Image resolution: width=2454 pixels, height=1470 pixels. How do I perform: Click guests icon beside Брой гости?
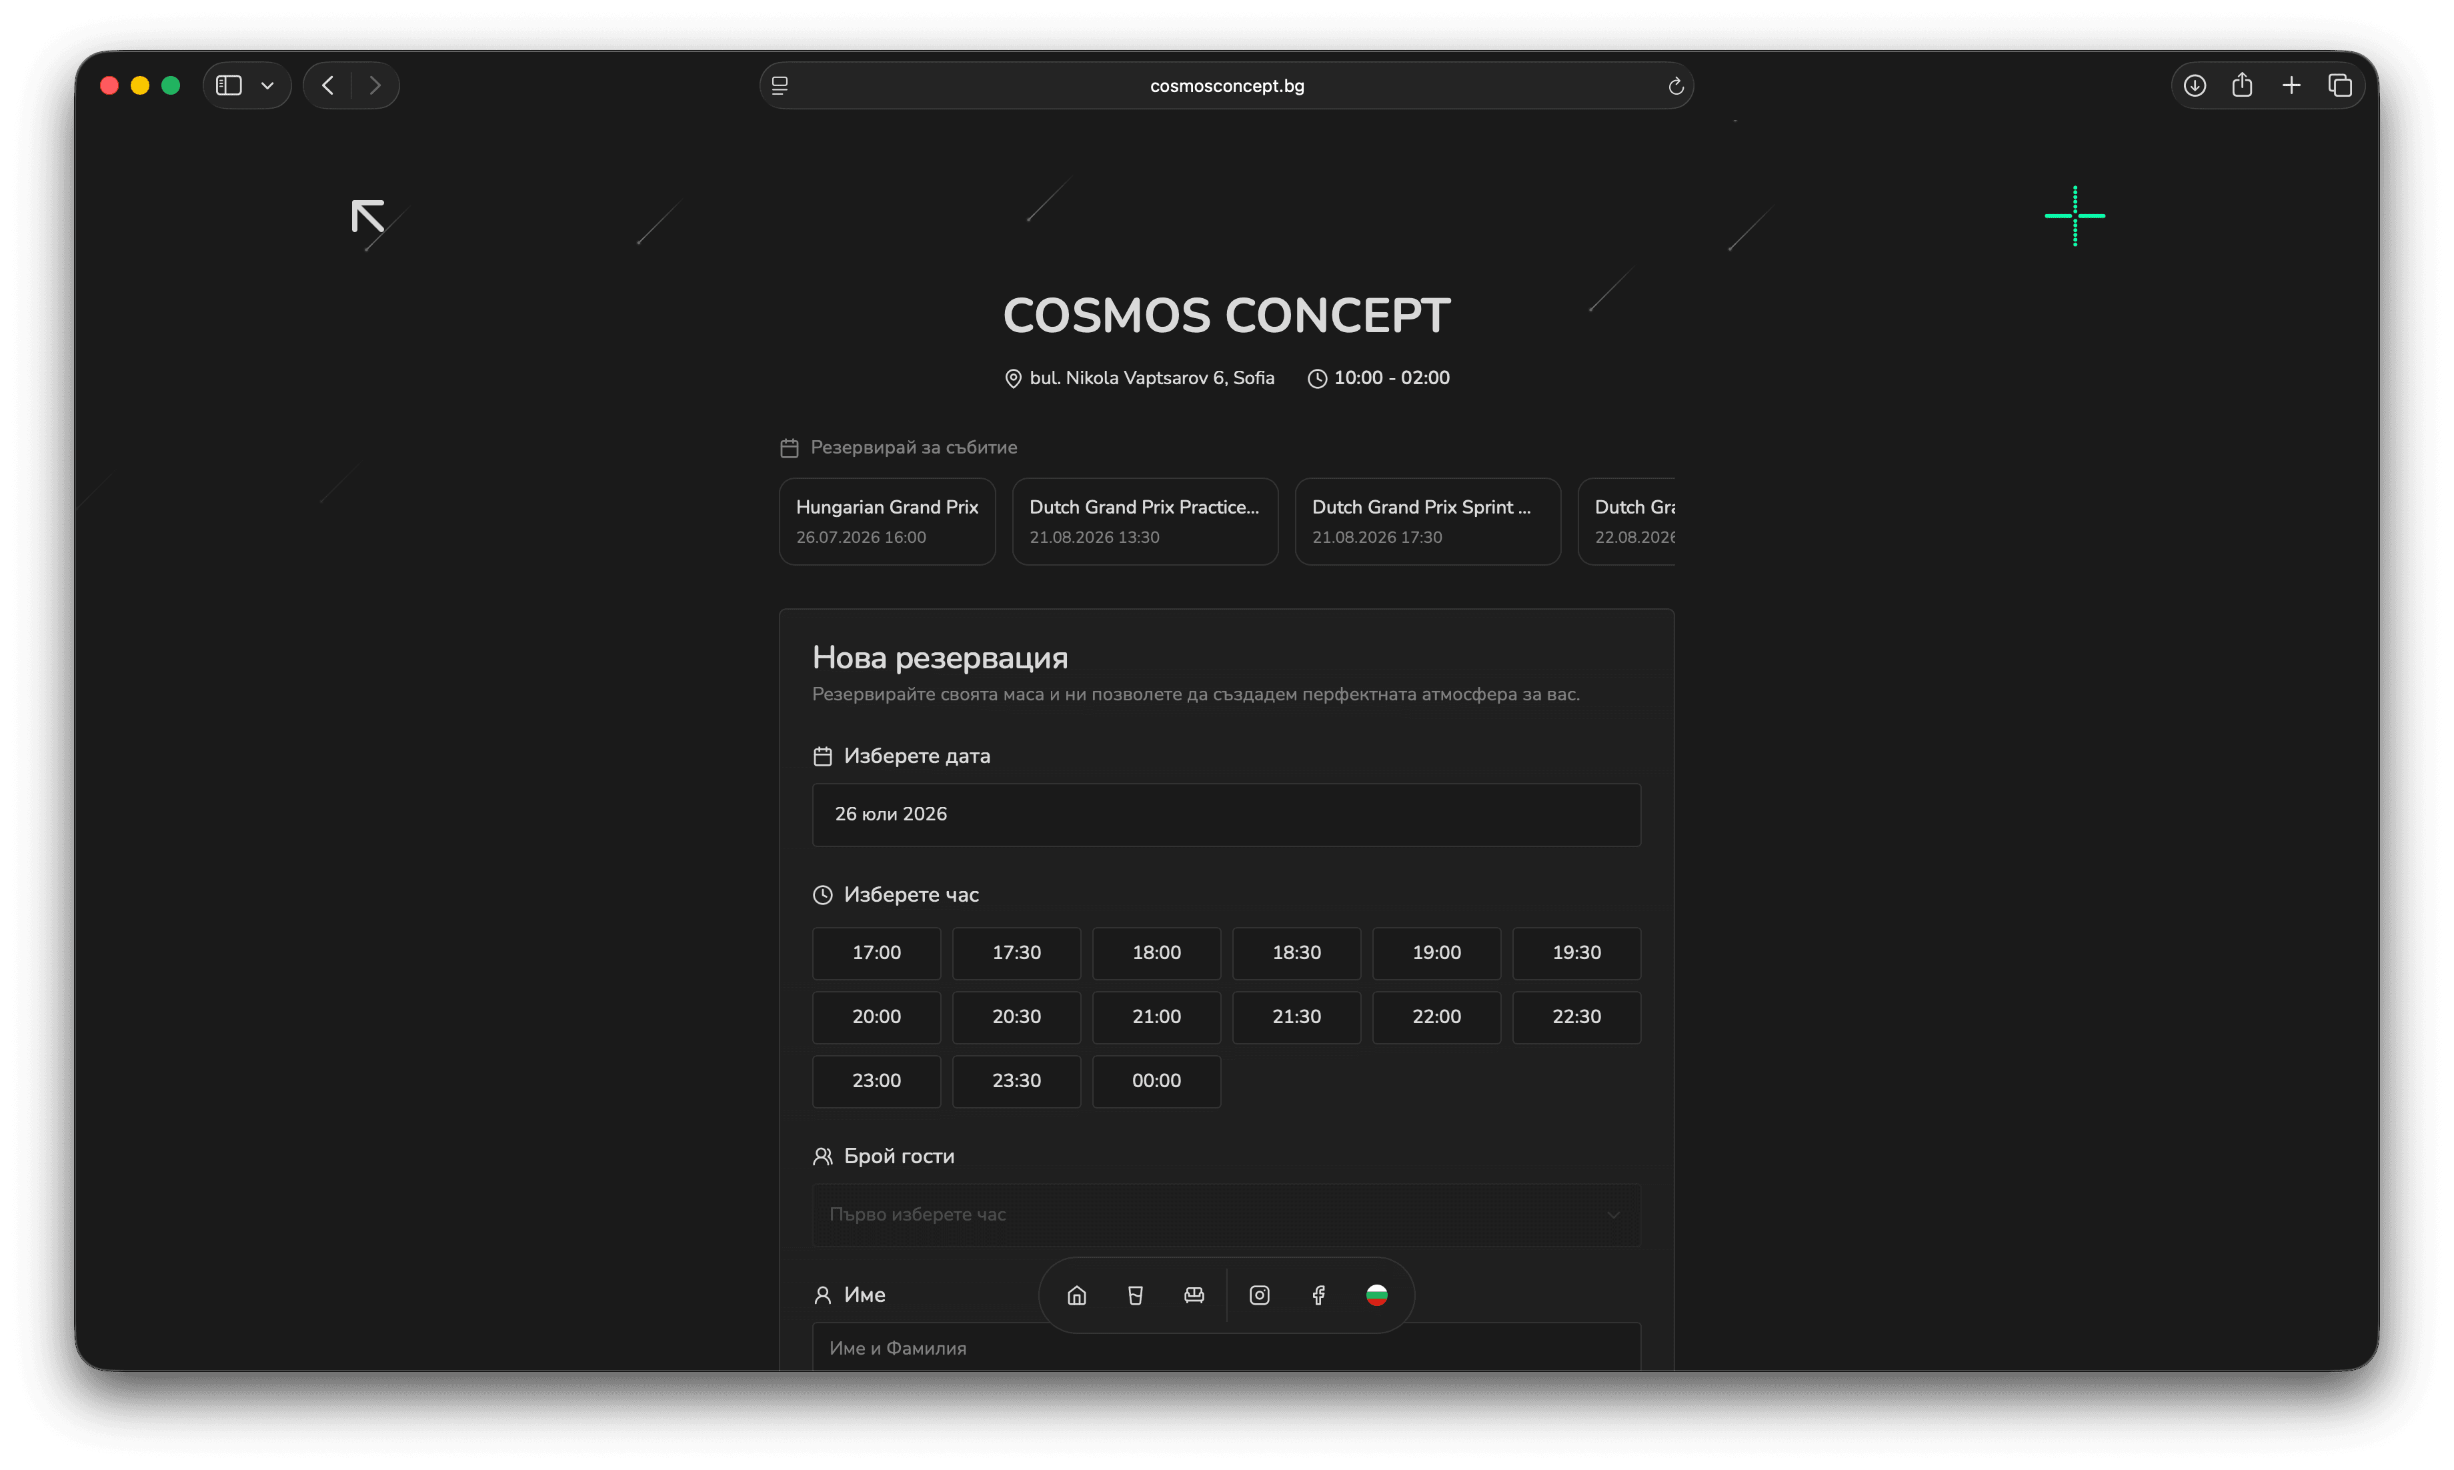point(823,1157)
